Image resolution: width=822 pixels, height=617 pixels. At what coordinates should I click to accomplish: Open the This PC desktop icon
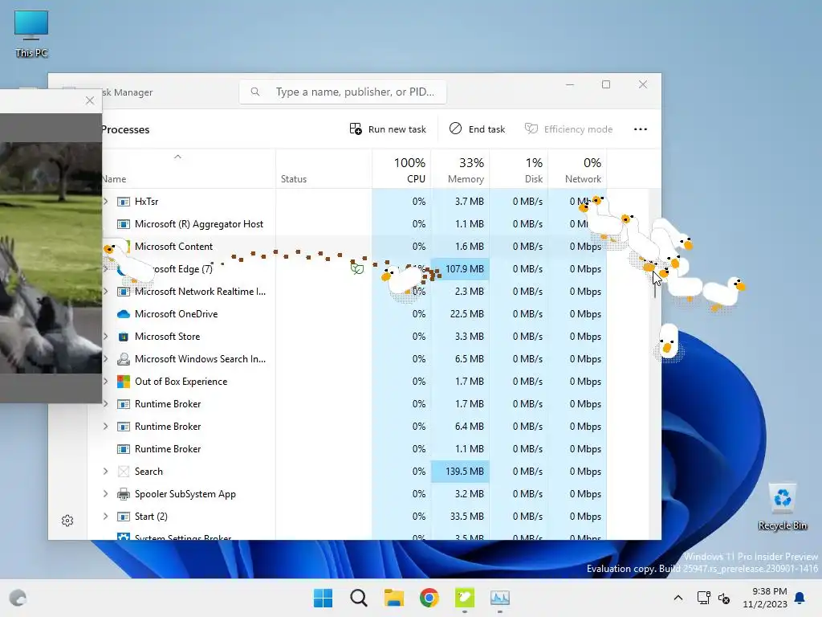click(x=31, y=34)
